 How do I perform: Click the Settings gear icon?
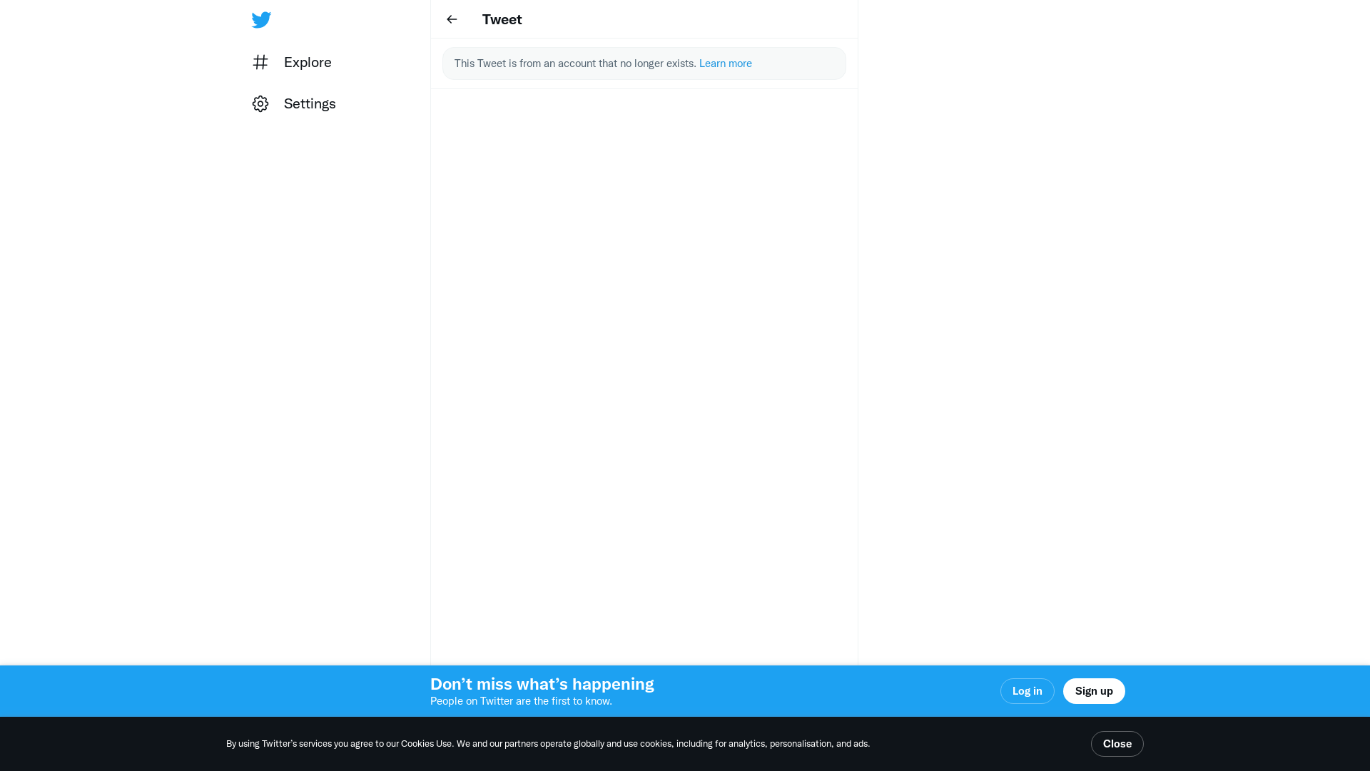[260, 103]
